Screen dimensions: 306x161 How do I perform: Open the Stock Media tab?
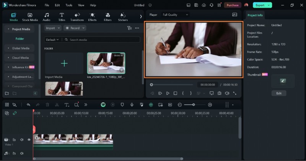click(x=30, y=17)
